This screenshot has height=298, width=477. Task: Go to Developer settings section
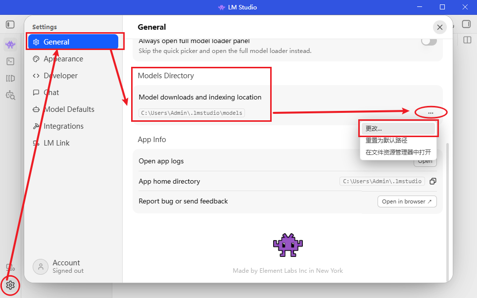(73, 75)
